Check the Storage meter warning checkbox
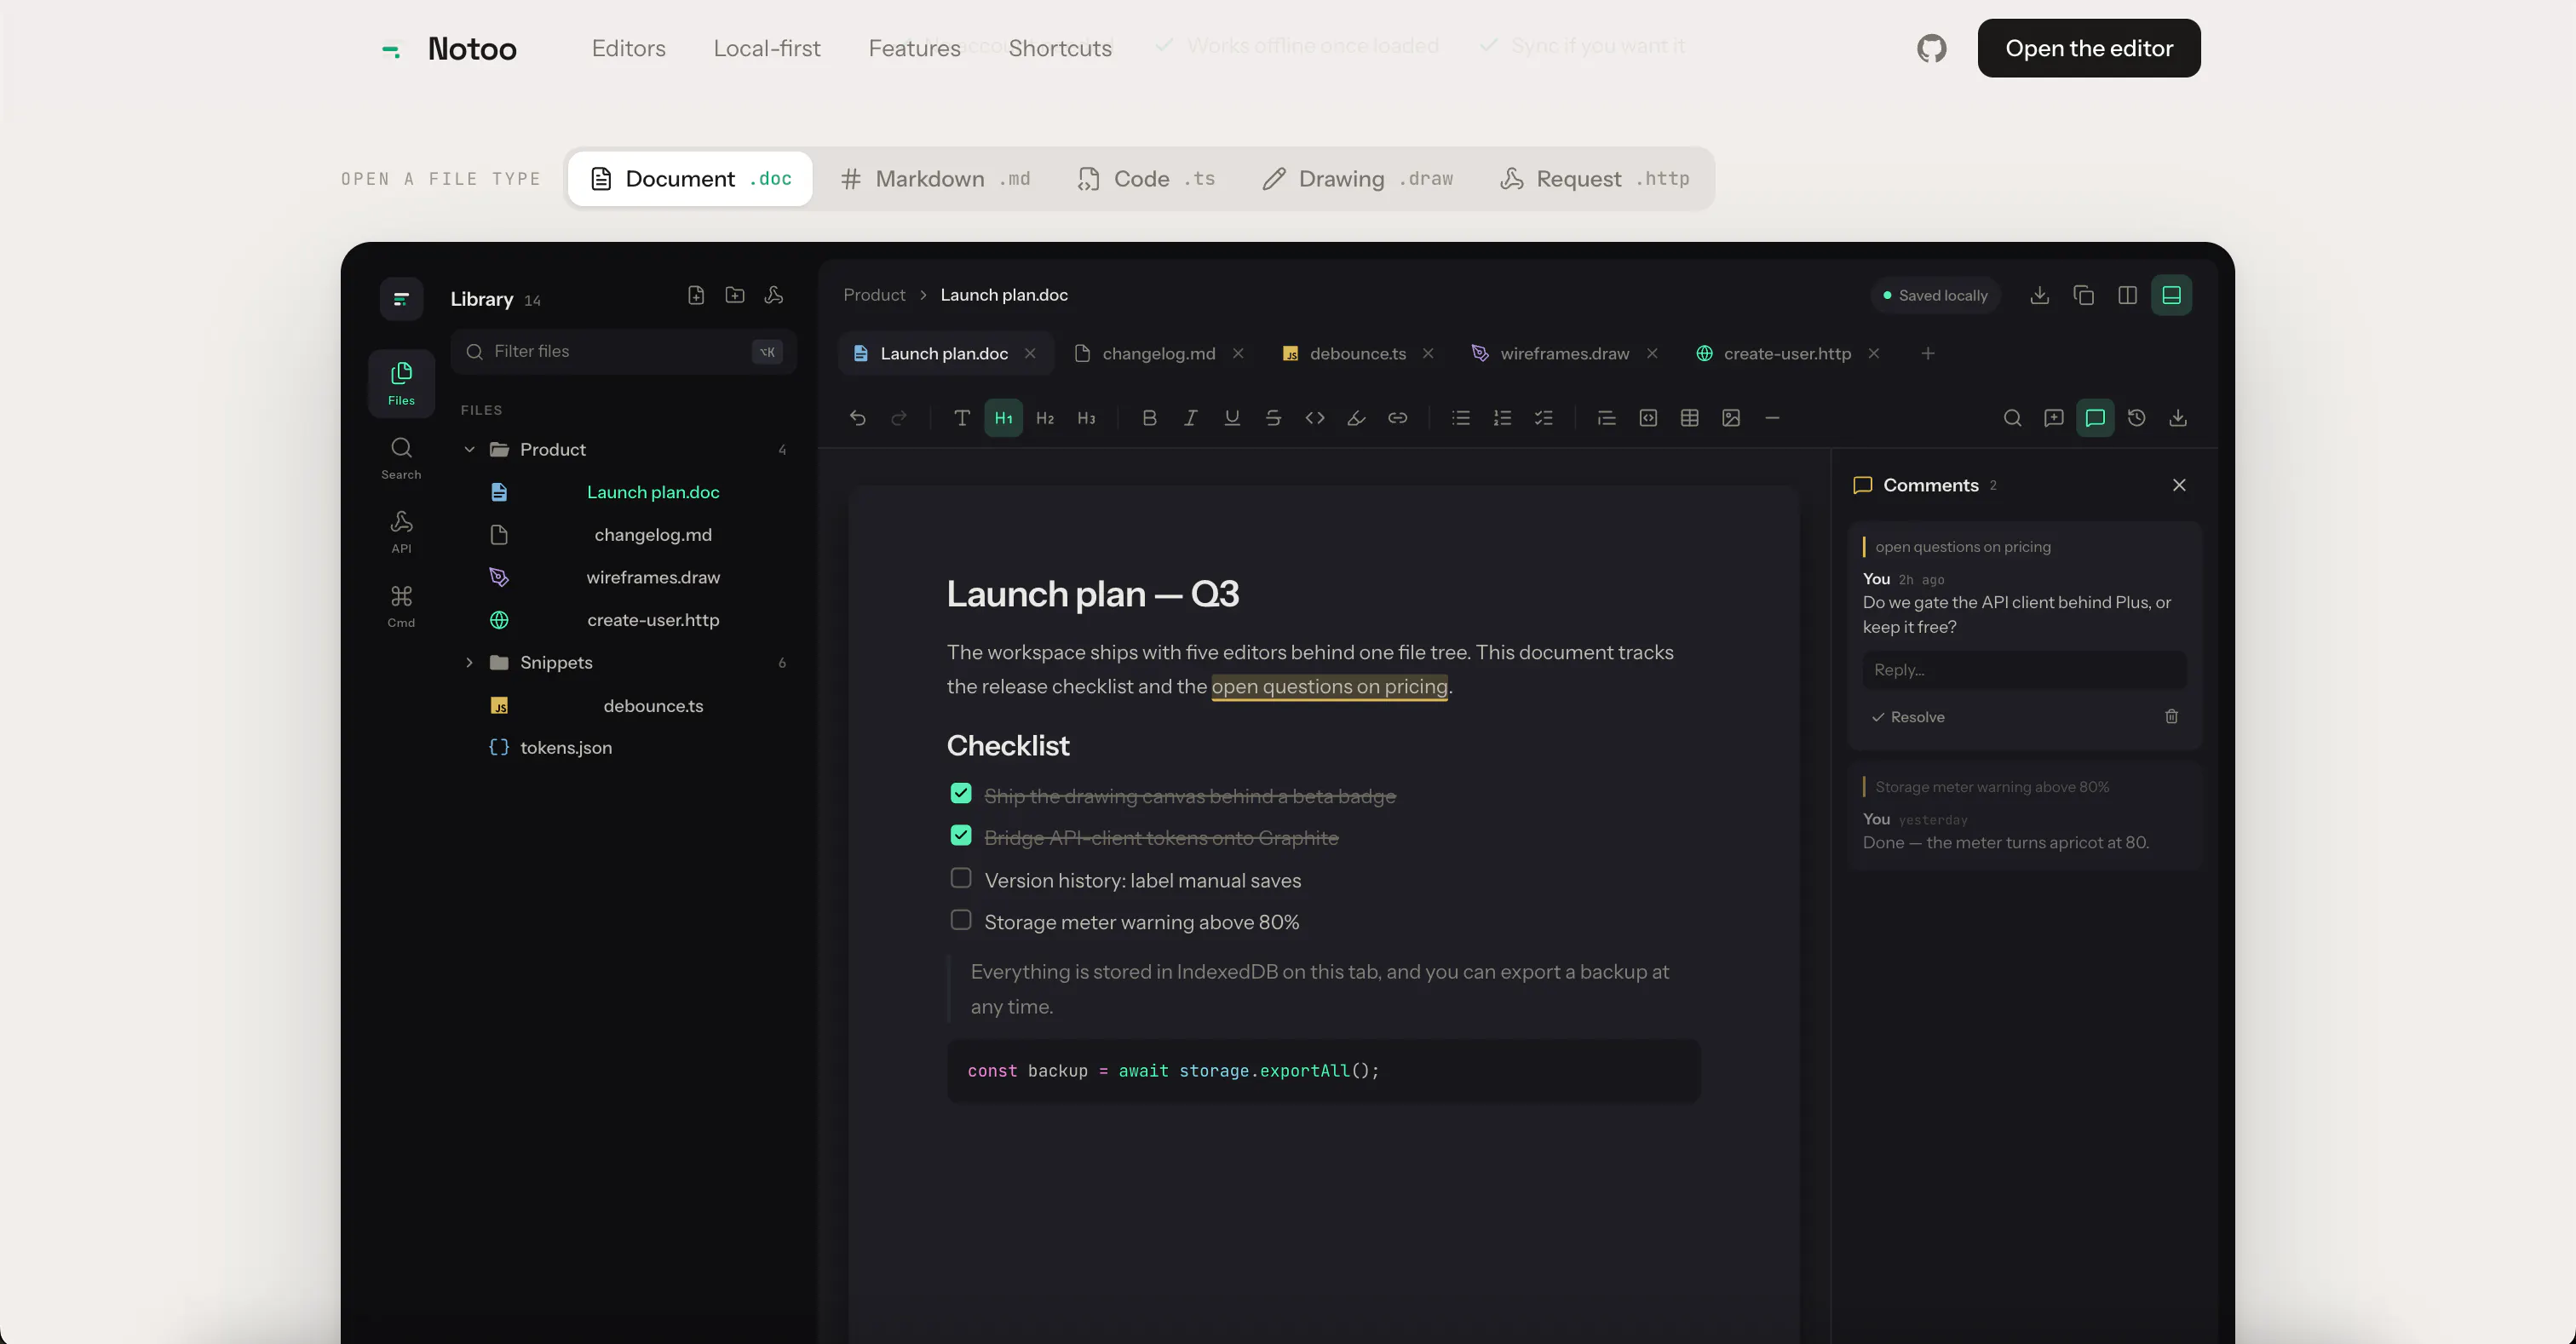2576x1344 pixels. pos(961,920)
